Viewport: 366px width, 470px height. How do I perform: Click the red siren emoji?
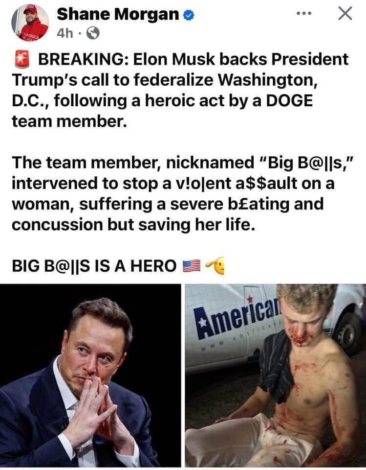coord(22,59)
